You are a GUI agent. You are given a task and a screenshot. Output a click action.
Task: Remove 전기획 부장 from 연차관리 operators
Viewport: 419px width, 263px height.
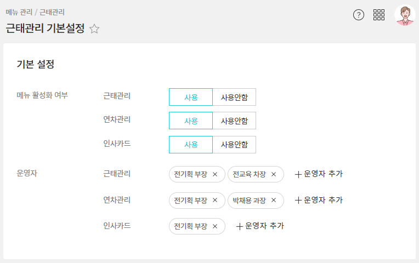(x=215, y=201)
